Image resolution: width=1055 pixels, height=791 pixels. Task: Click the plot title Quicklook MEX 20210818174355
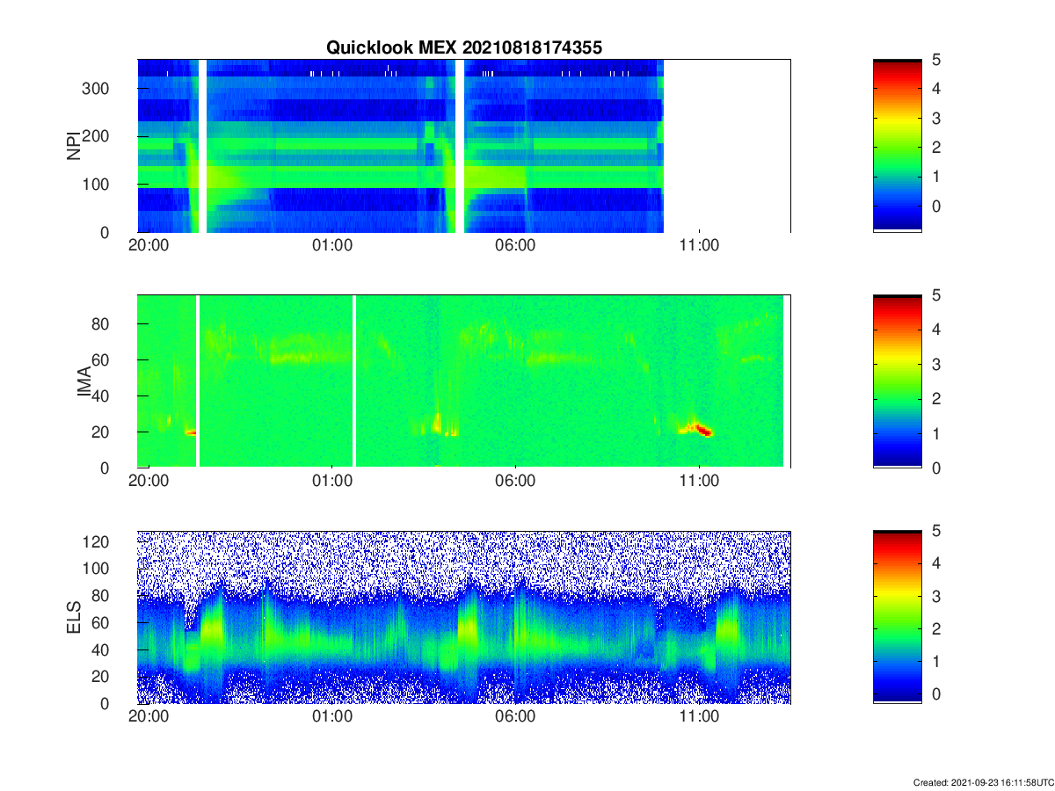pos(464,48)
